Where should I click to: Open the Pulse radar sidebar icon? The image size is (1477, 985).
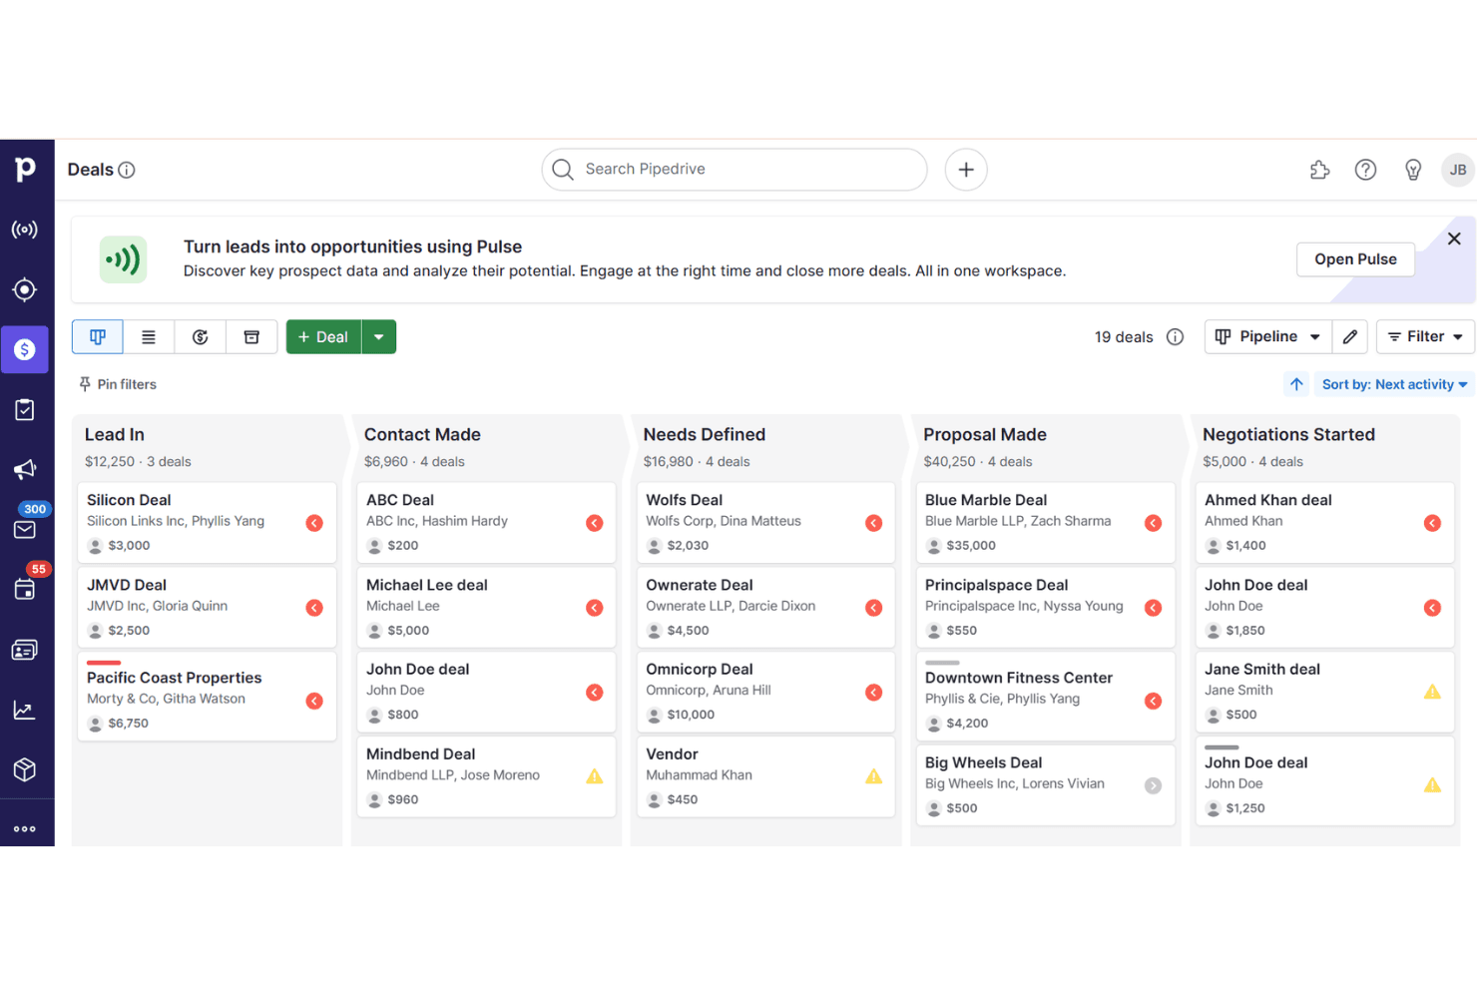click(25, 230)
